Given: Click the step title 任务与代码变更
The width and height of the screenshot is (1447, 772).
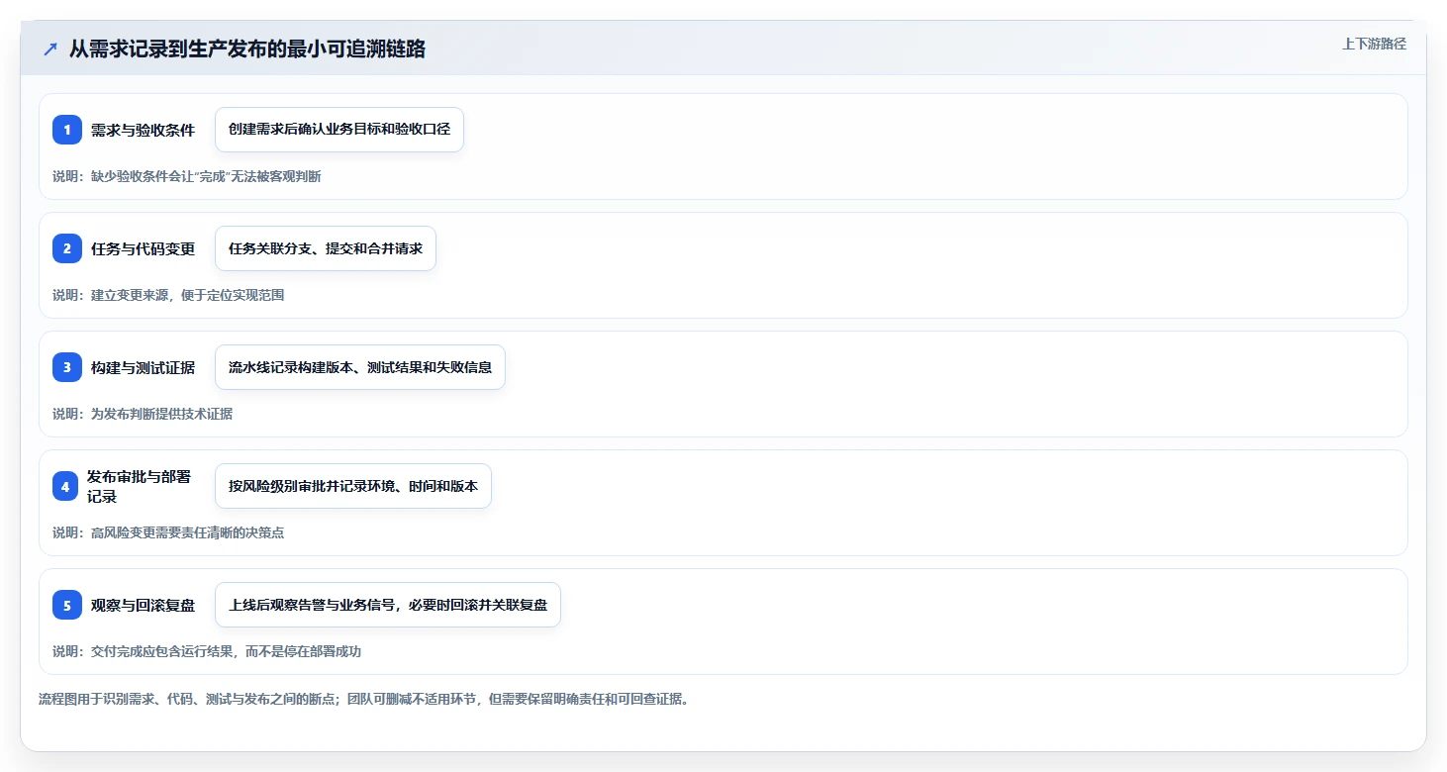Looking at the screenshot, I should click(143, 248).
